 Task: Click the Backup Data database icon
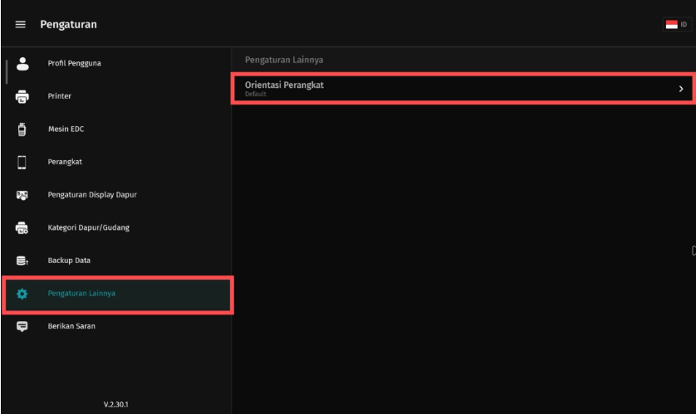22,261
